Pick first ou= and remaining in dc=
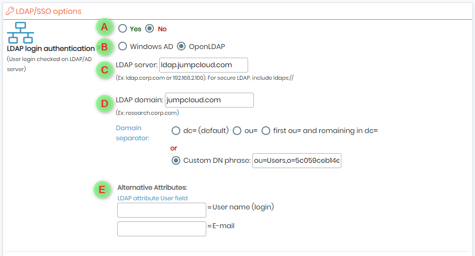The width and height of the screenshot is (475, 256). click(266, 131)
